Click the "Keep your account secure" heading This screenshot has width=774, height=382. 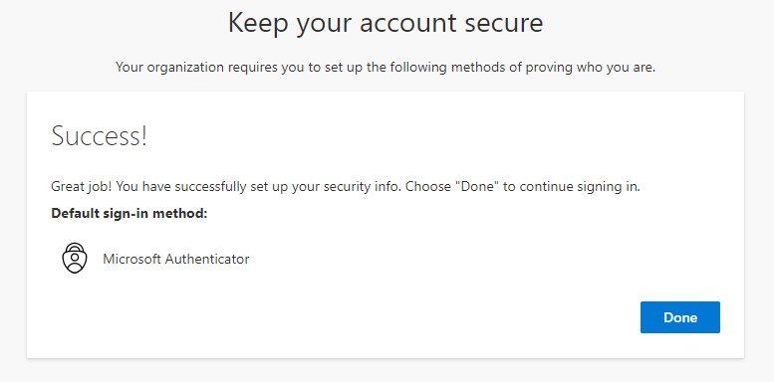(386, 23)
